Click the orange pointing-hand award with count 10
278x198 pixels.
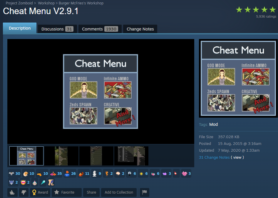pyautogui.click(x=42, y=174)
